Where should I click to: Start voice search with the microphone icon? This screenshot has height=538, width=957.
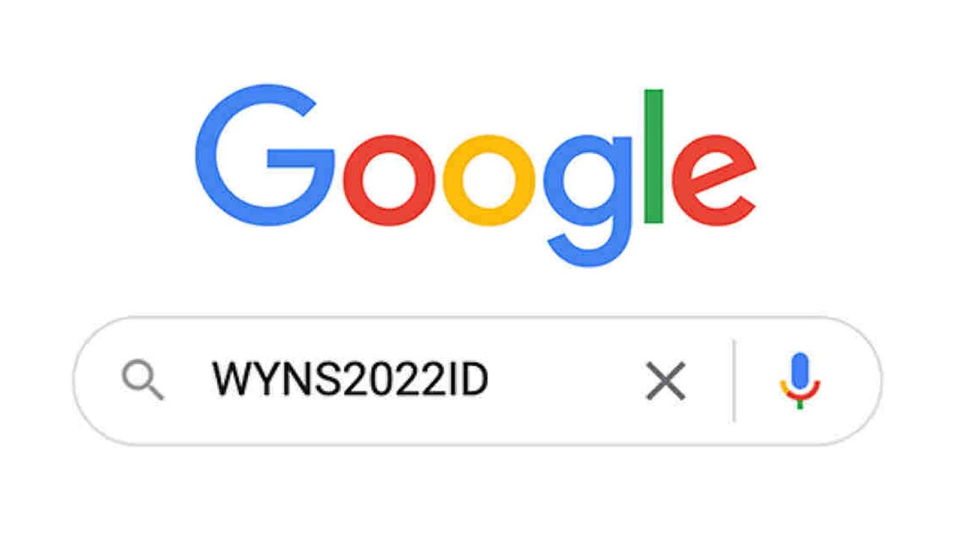(799, 380)
